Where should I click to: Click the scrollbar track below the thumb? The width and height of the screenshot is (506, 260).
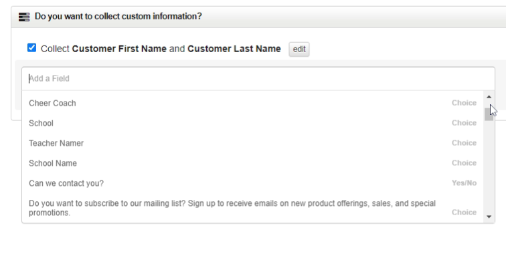(x=489, y=166)
